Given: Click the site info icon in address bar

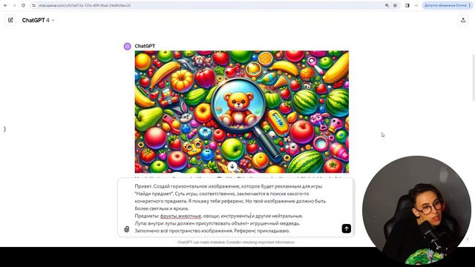Looking at the screenshot, I should (x=34, y=5).
